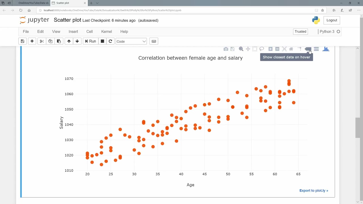Viewport: 363px width, 204px height.
Task: Activate the Lasso Select tool in modebar
Action: pos(261,49)
